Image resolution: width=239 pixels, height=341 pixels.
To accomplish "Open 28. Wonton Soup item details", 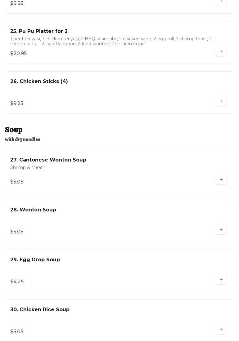I will [x=33, y=210].
